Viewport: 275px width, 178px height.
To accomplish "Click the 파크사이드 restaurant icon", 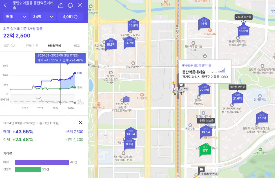I will (x=98, y=104).
